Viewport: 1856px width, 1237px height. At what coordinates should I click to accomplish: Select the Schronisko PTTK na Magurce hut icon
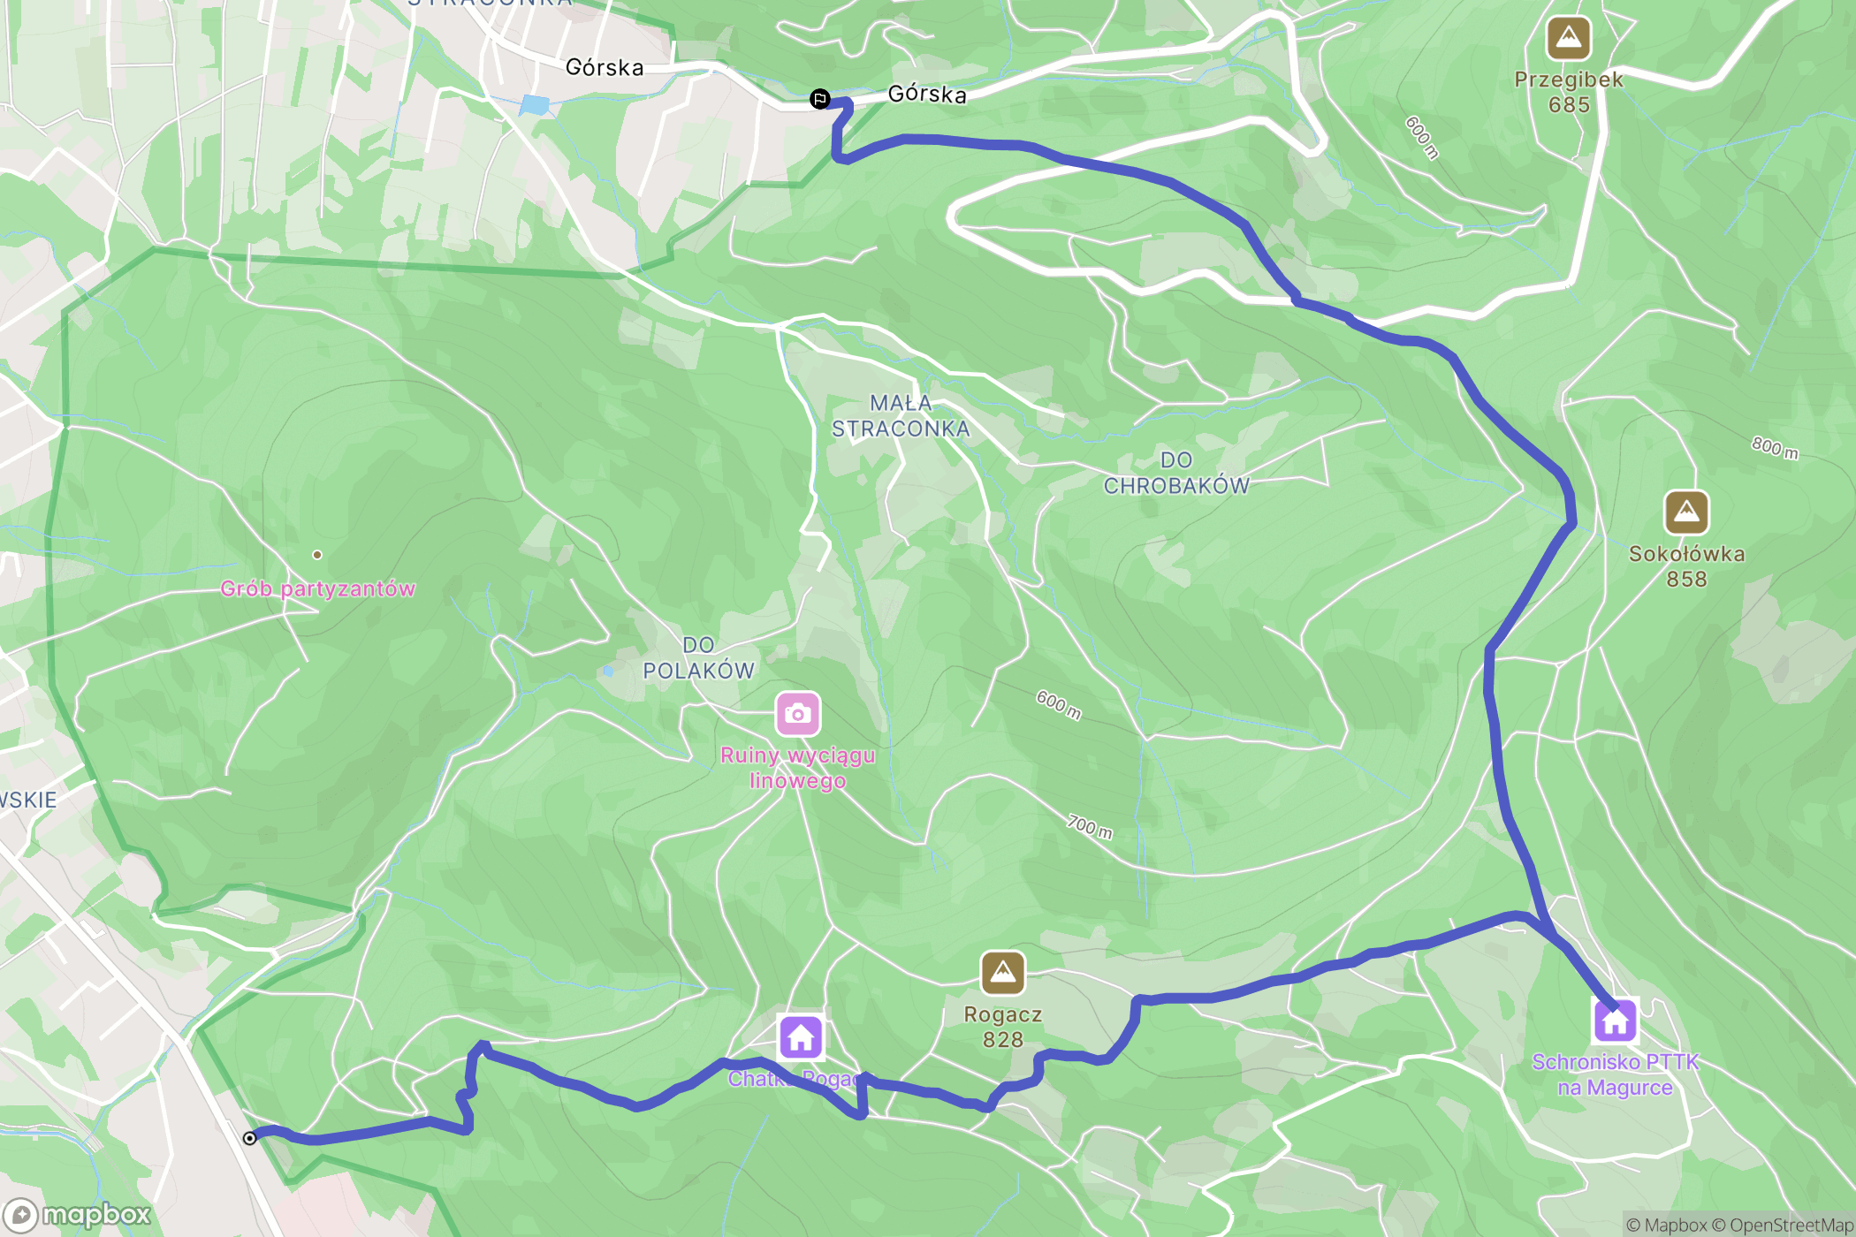(x=1615, y=1021)
